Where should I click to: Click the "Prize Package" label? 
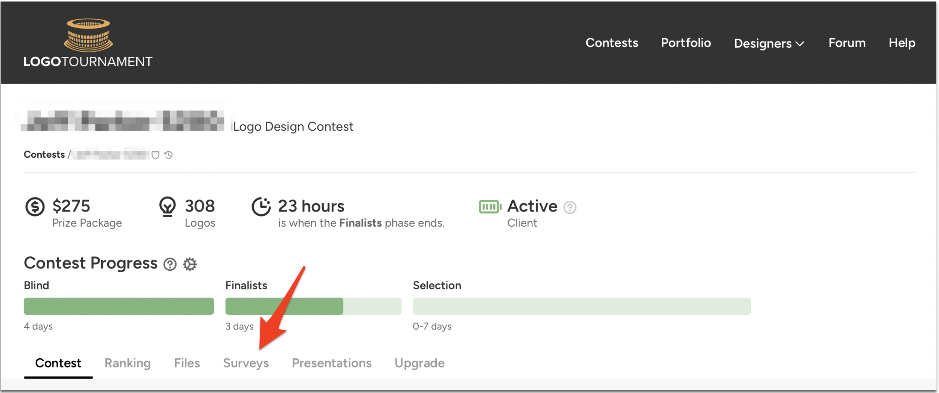point(87,223)
